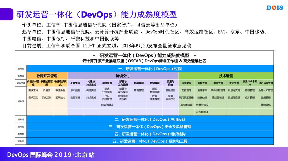This screenshot has width=288, height=161.
Task: Click the 告警与管控 cell
Action: click(x=202, y=105)
